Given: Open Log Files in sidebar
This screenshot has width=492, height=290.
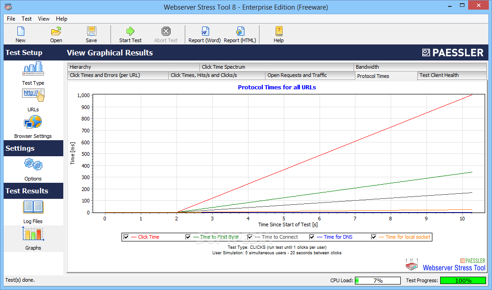Looking at the screenshot, I should click(33, 212).
